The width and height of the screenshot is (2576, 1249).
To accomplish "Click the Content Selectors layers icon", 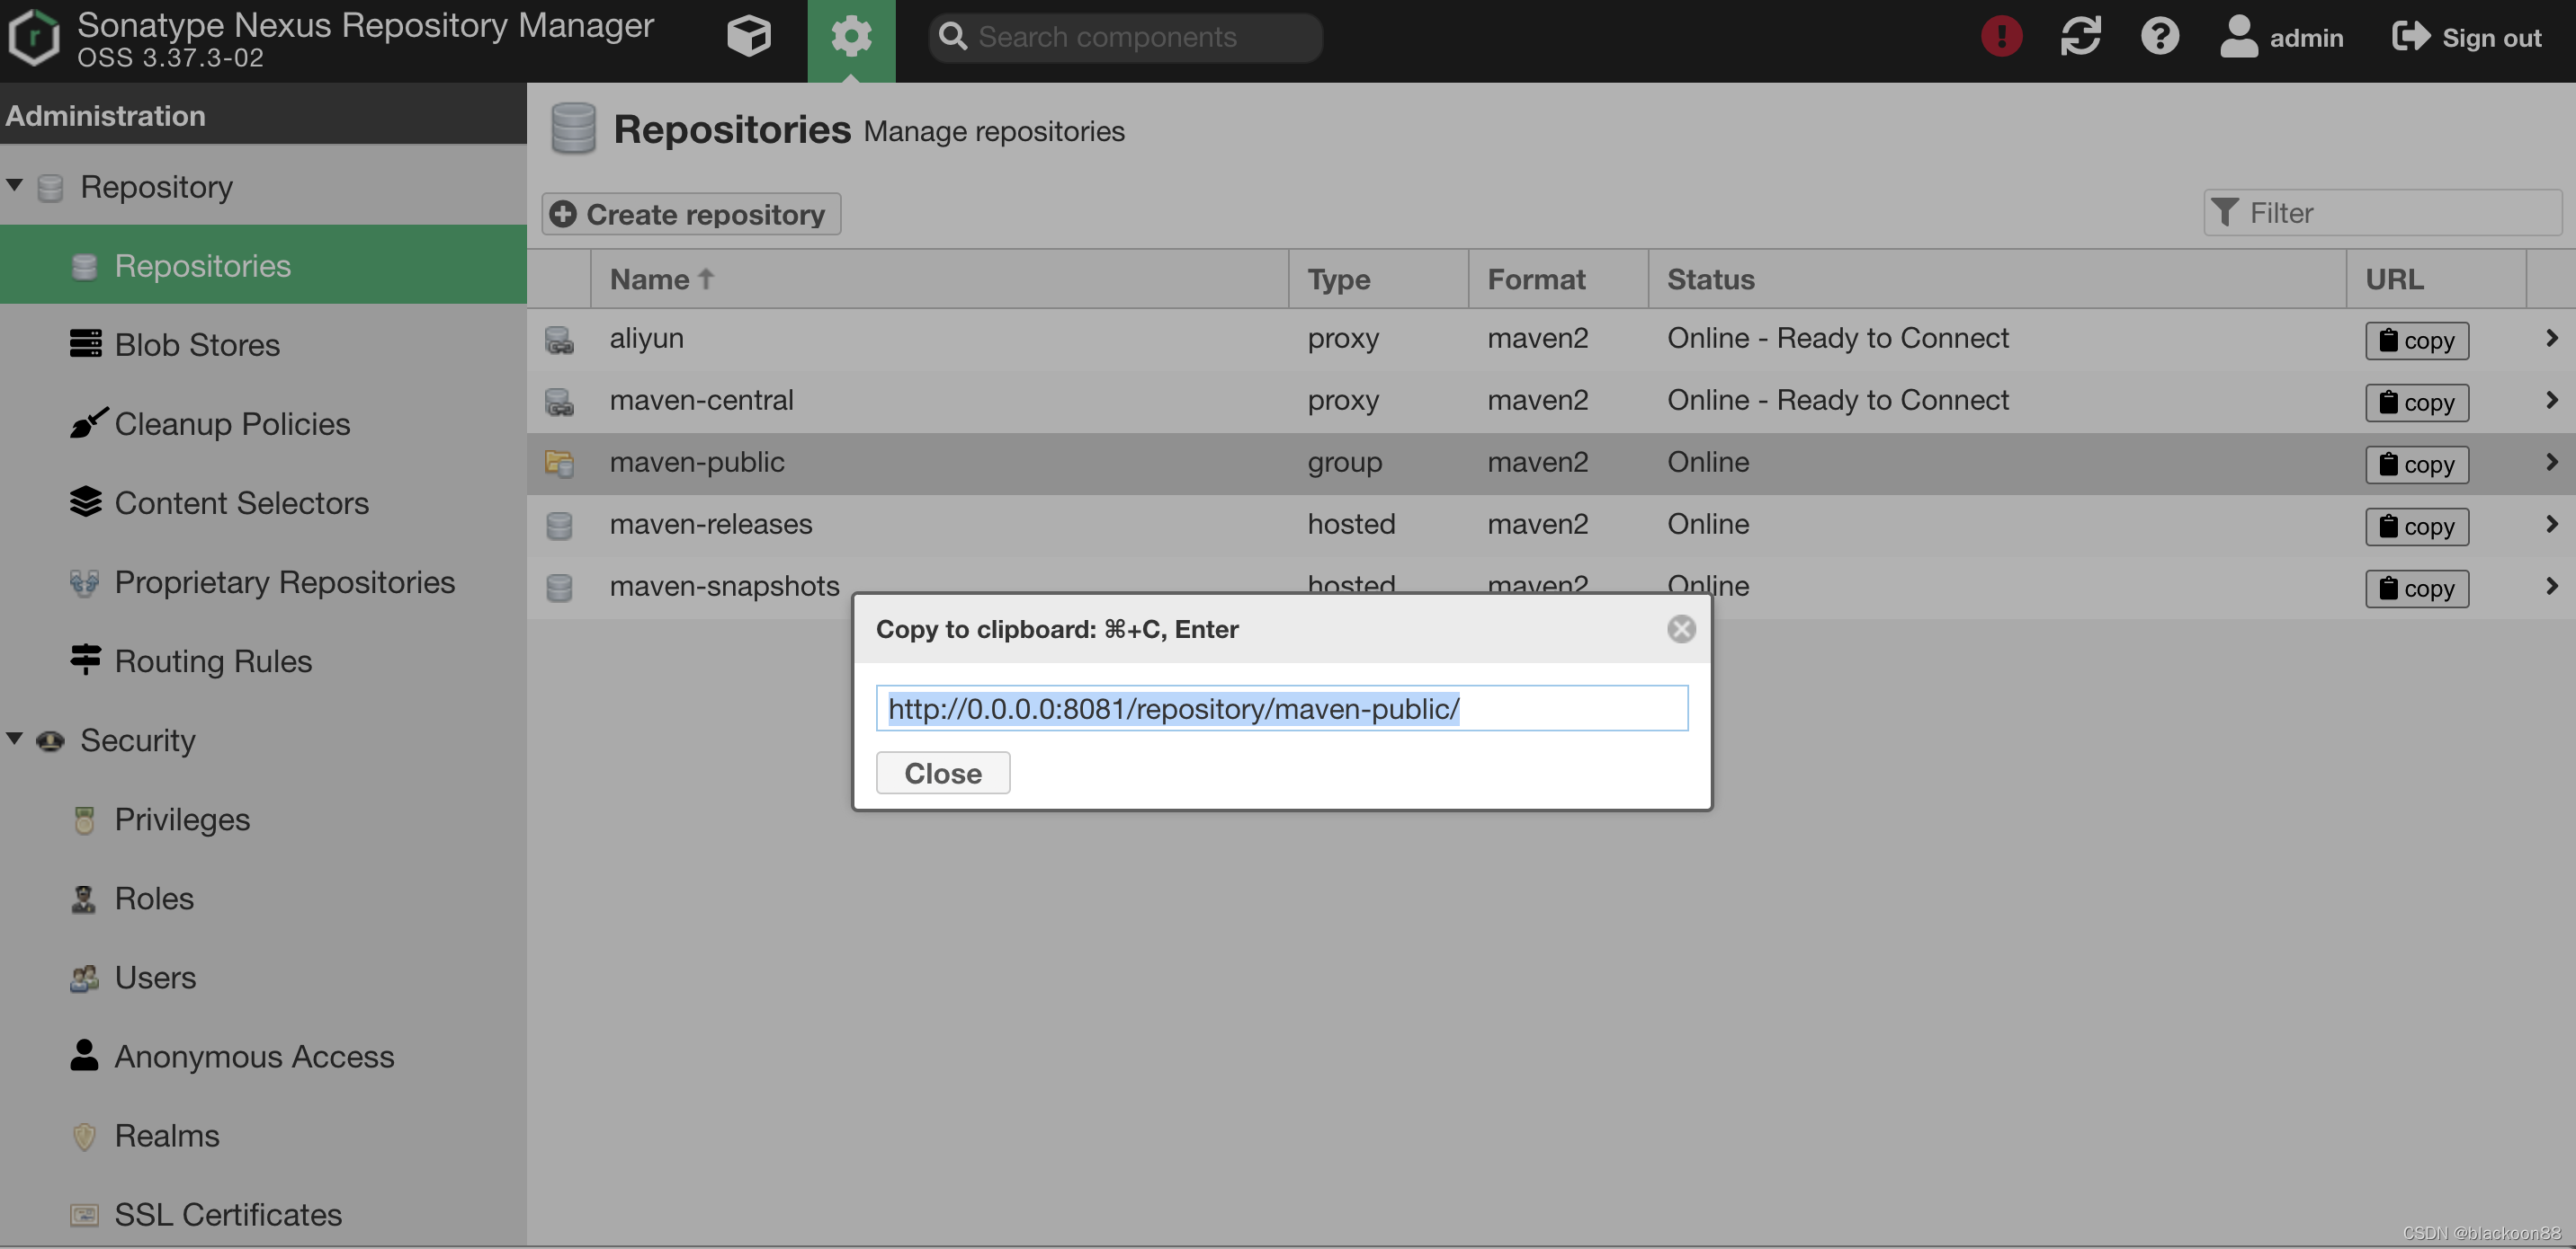I will [85, 500].
